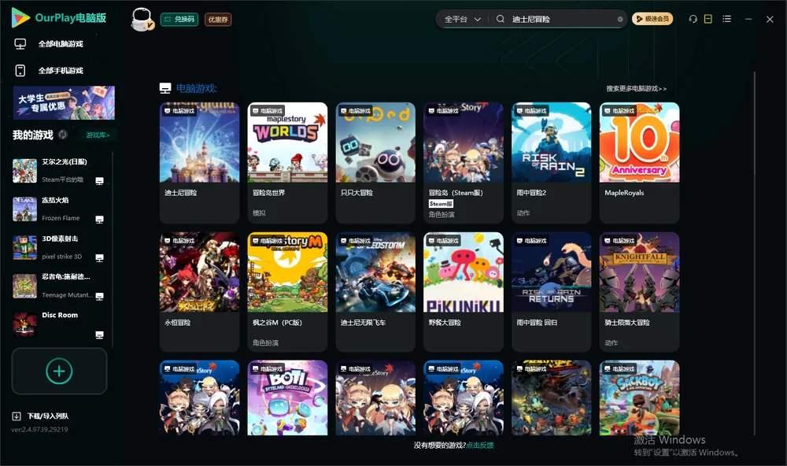Open the list menu icon
Image resolution: width=787 pixels, height=466 pixels.
click(726, 19)
